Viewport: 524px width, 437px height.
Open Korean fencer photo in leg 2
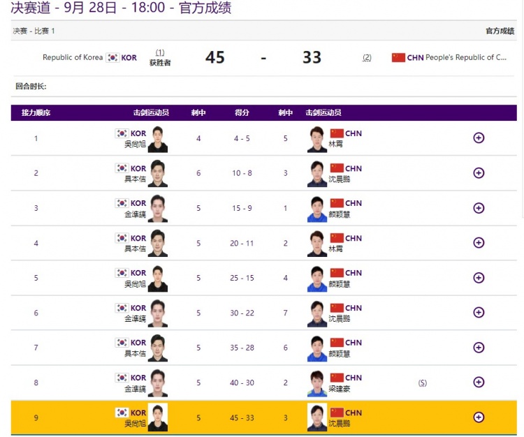click(158, 174)
